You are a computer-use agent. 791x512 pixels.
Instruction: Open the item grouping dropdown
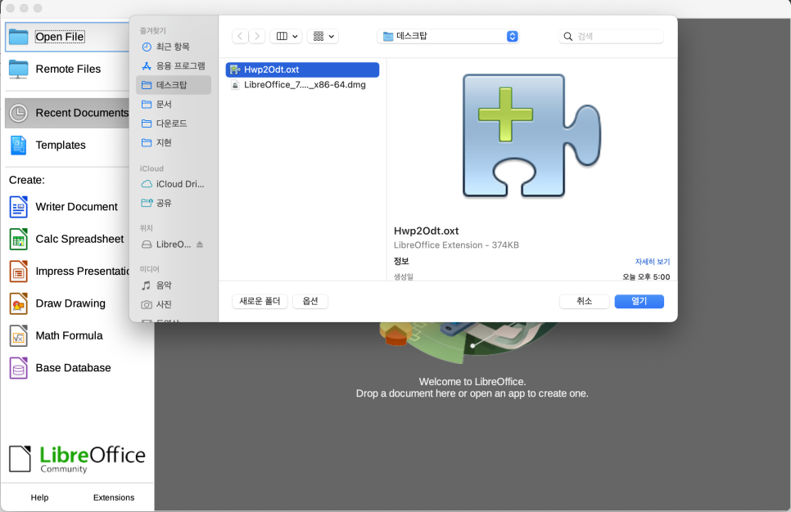point(323,36)
